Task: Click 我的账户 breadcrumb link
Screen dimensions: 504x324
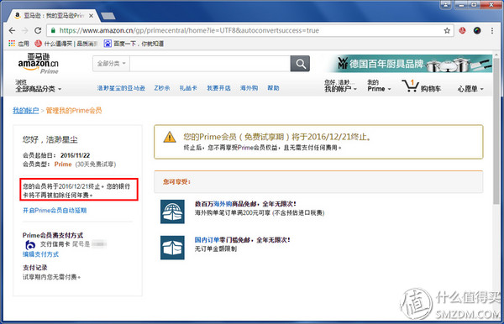Action: (x=26, y=111)
